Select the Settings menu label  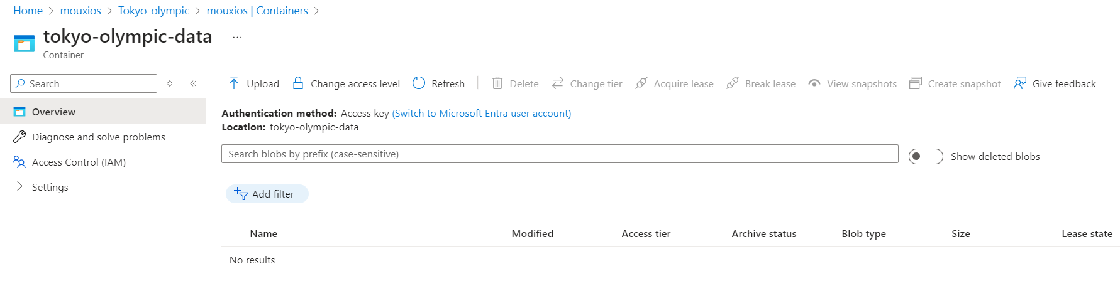click(50, 187)
